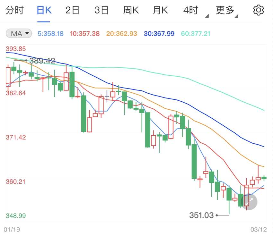Expand the 更多 options dropdown
Viewport: 273px width, 236px height.
[226, 11]
